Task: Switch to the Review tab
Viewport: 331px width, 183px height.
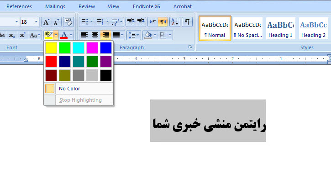Action: tap(87, 6)
